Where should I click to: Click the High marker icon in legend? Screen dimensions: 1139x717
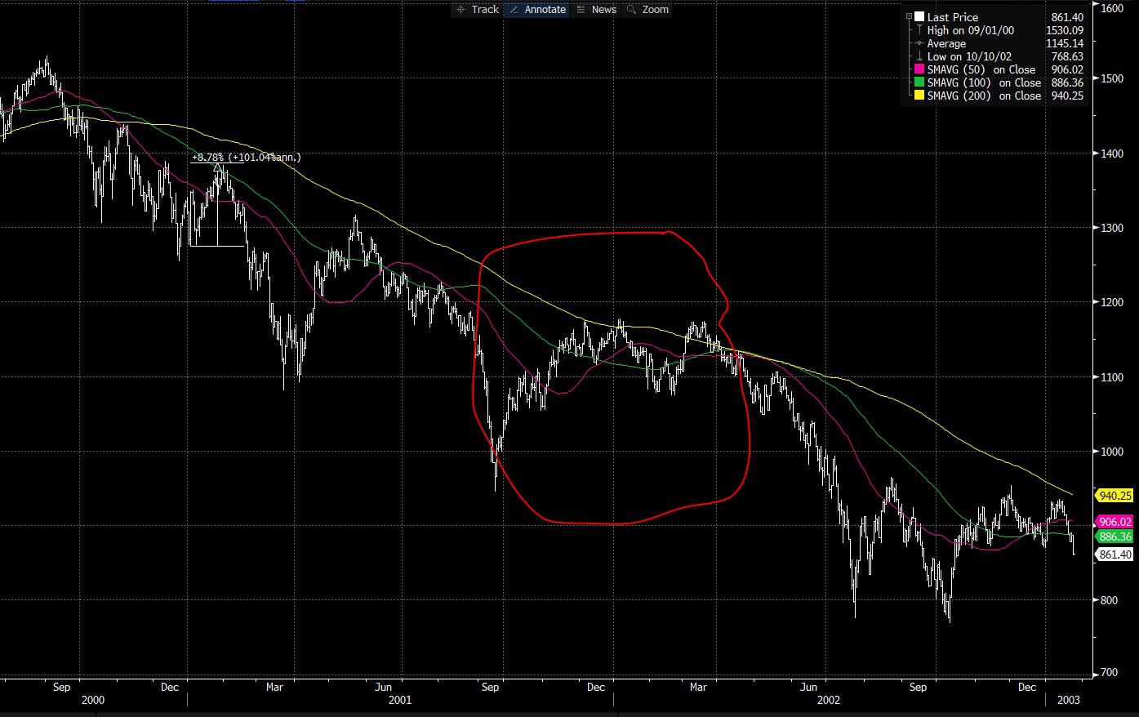(919, 30)
